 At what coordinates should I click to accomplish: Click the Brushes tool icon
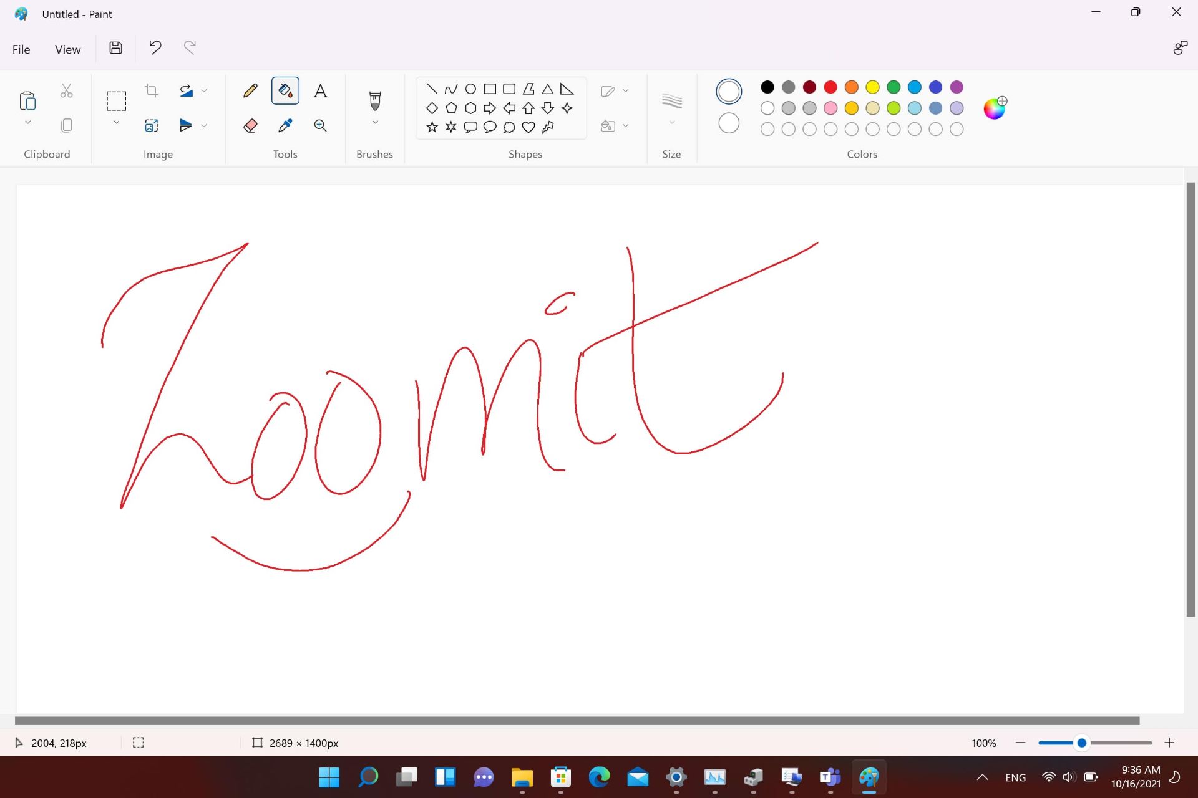pyautogui.click(x=375, y=100)
